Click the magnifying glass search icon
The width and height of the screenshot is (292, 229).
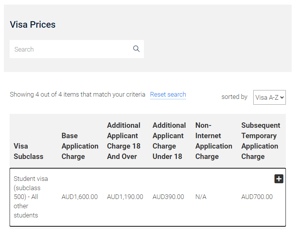click(136, 49)
